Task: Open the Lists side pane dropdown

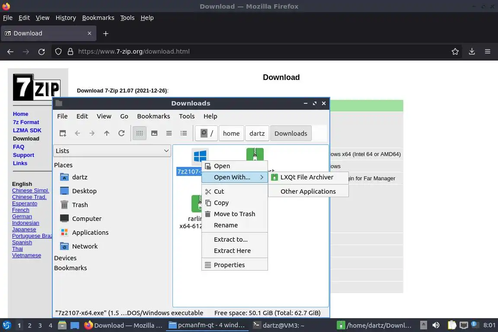Action: point(112,151)
